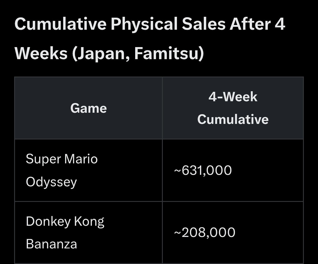Click the word "Mario" in the table
Viewport: 318px width, 264px height.
coord(81,159)
